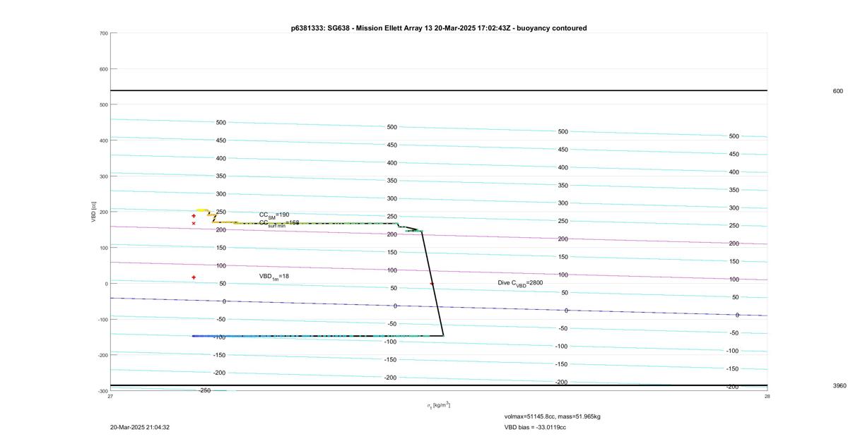Click the red x marker beside the yellow trace
The image size is (848, 439).
click(194, 224)
